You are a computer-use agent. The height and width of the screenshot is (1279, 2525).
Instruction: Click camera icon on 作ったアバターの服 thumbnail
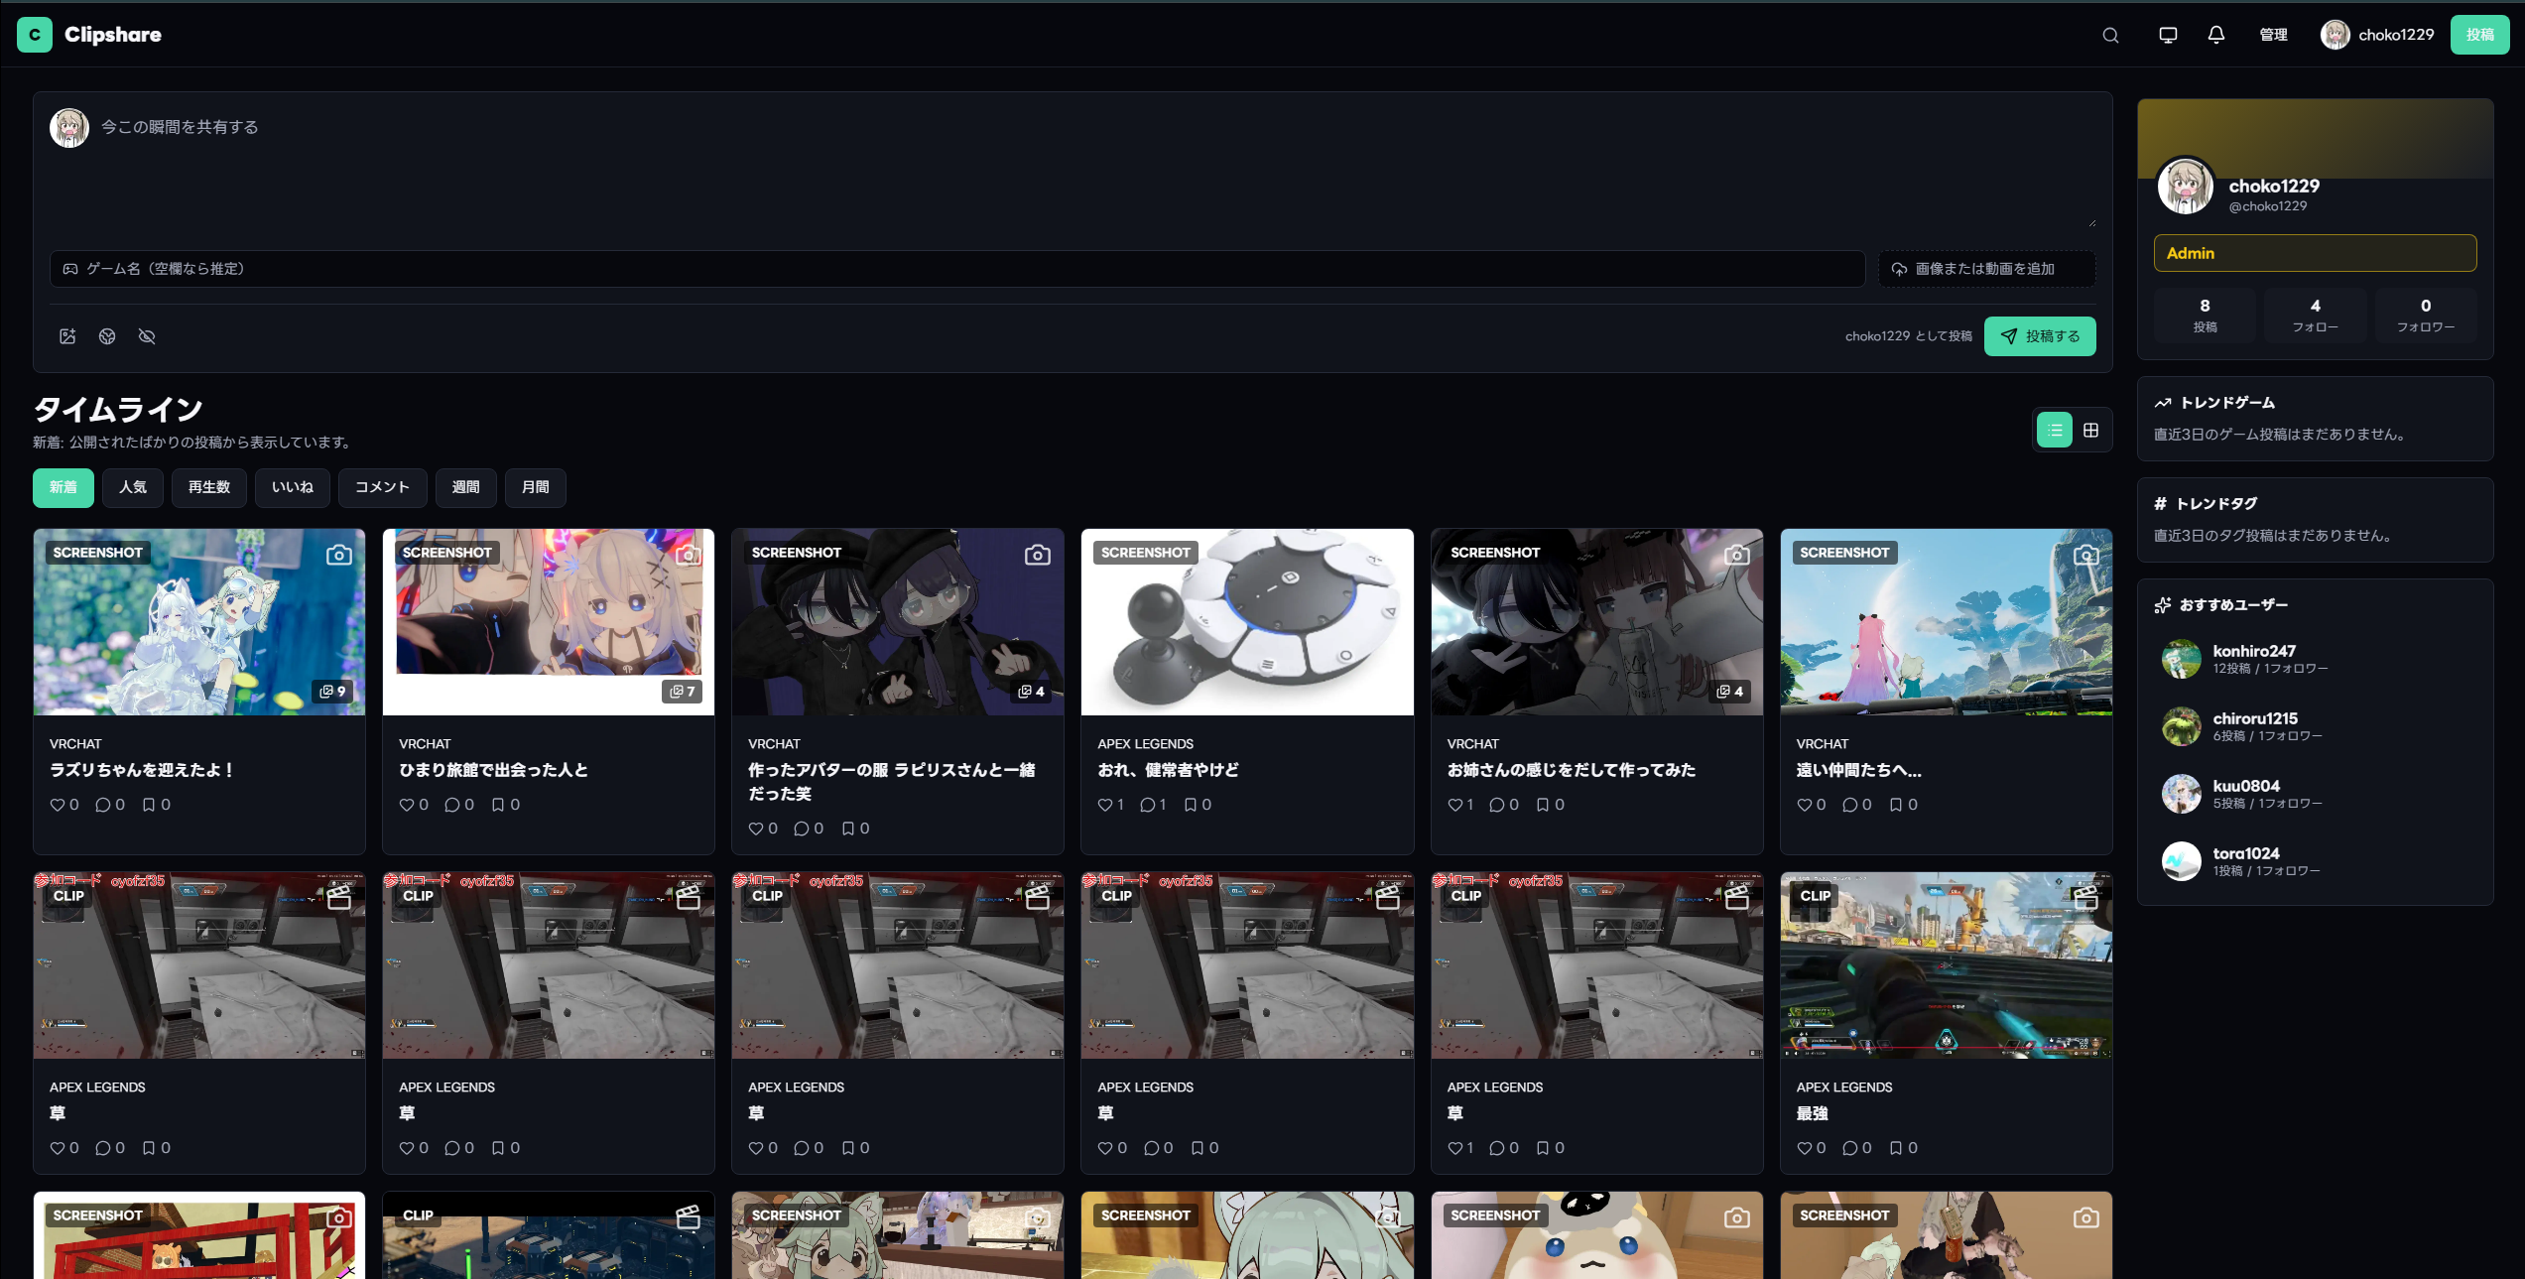click(x=1038, y=555)
